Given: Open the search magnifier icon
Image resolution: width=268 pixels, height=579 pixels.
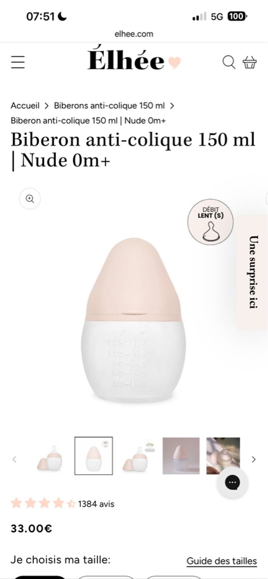Looking at the screenshot, I should click(x=229, y=62).
